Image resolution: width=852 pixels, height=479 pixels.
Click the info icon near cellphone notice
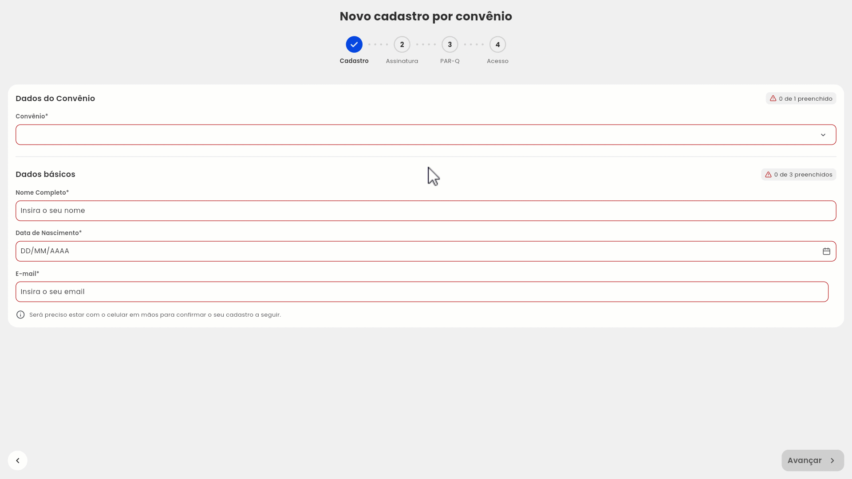pyautogui.click(x=20, y=315)
